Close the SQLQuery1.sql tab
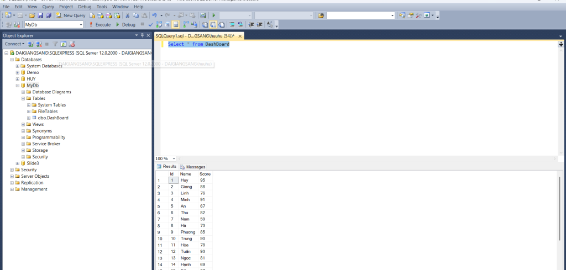566x270 pixels. tap(239, 35)
